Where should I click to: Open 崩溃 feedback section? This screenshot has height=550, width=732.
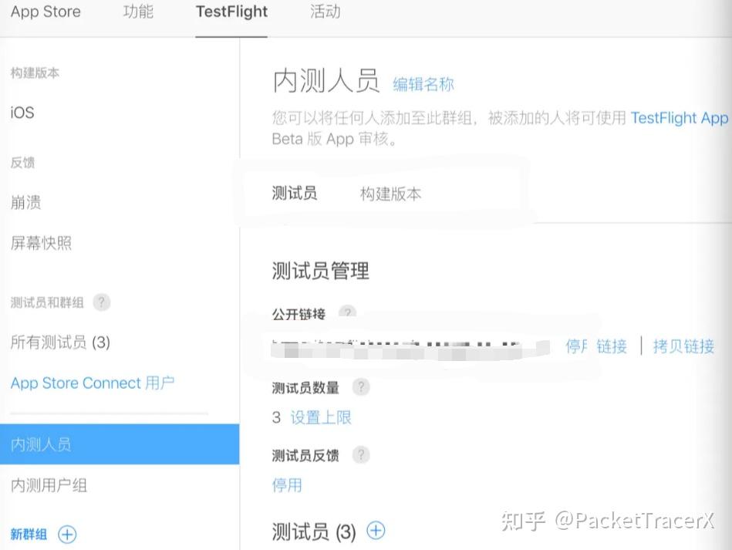pos(25,202)
